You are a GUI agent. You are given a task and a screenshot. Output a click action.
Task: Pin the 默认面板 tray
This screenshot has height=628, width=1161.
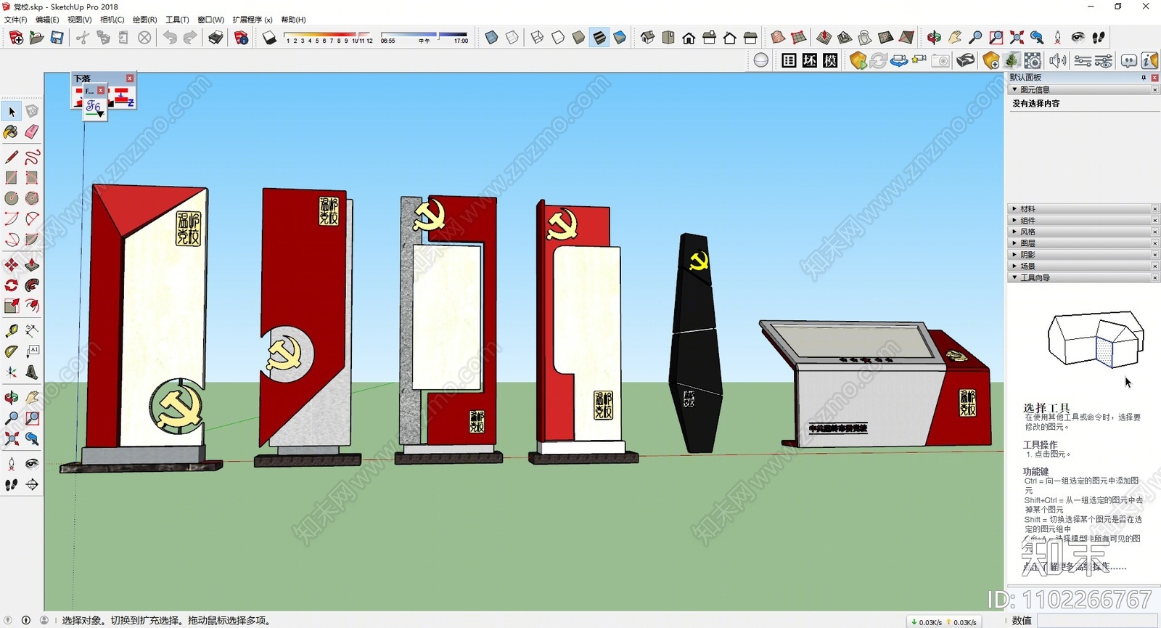click(x=1144, y=77)
